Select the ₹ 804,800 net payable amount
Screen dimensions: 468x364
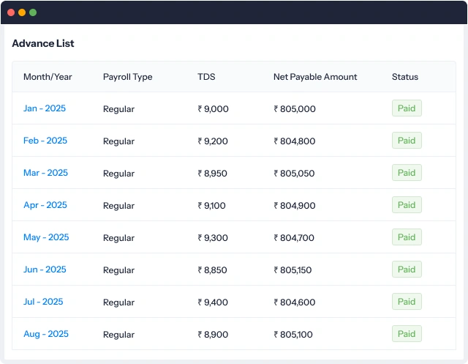(295, 141)
